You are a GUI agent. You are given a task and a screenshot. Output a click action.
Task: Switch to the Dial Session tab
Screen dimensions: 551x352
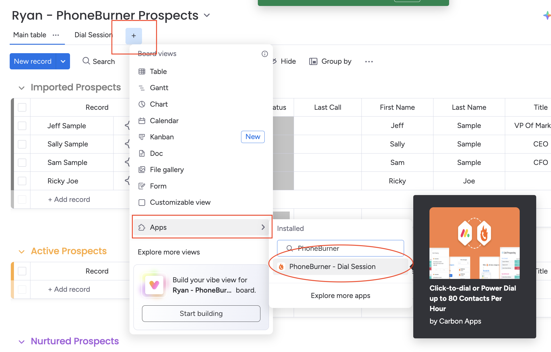pyautogui.click(x=93, y=35)
